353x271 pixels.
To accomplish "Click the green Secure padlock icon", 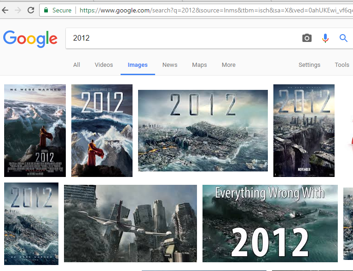I will coord(46,10).
